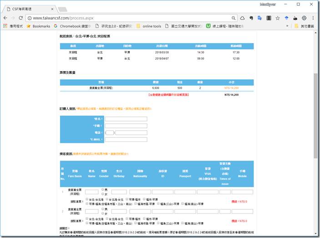Open the green U online course bookmark

coord(225,26)
